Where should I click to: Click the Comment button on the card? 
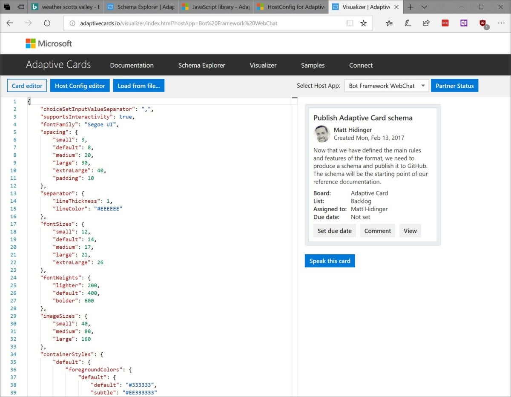click(378, 231)
